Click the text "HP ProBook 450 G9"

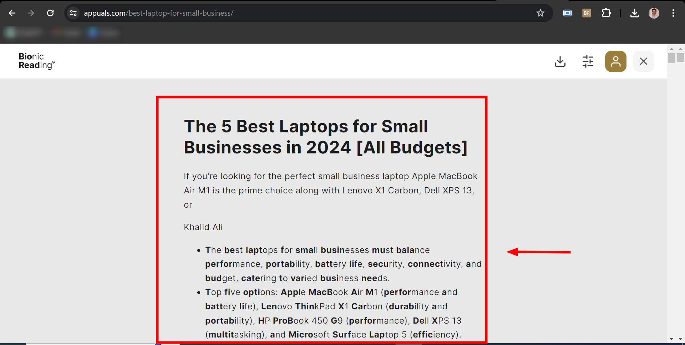(x=300, y=321)
